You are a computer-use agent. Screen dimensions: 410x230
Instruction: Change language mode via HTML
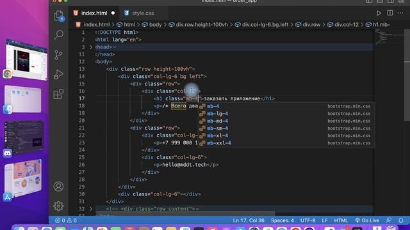tap(341, 220)
